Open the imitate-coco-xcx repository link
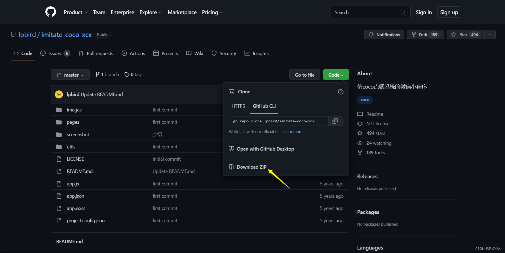505x253 pixels. tap(66, 35)
